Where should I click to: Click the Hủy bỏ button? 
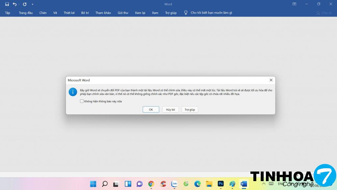(x=170, y=110)
